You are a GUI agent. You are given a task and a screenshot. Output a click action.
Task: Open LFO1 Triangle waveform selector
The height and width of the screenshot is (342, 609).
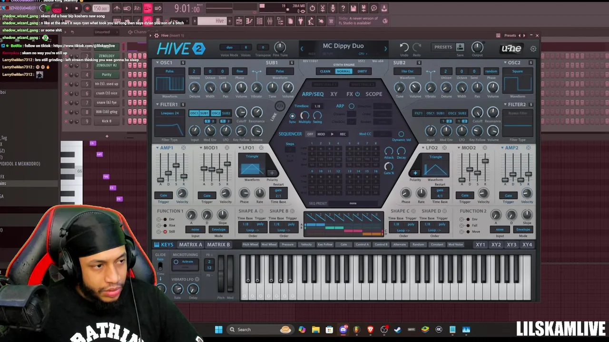click(x=252, y=156)
